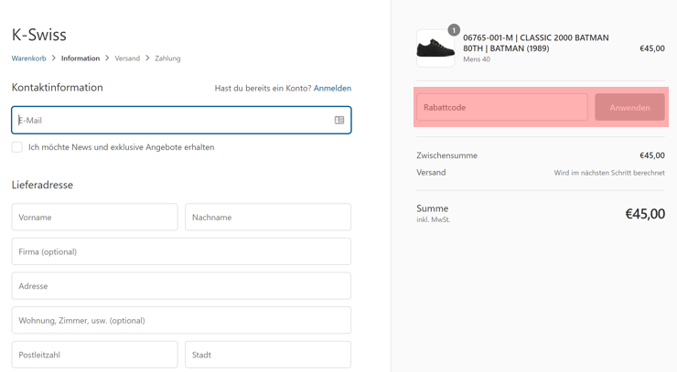677x372 pixels.
Task: Click into the Nachname field
Action: (x=268, y=217)
